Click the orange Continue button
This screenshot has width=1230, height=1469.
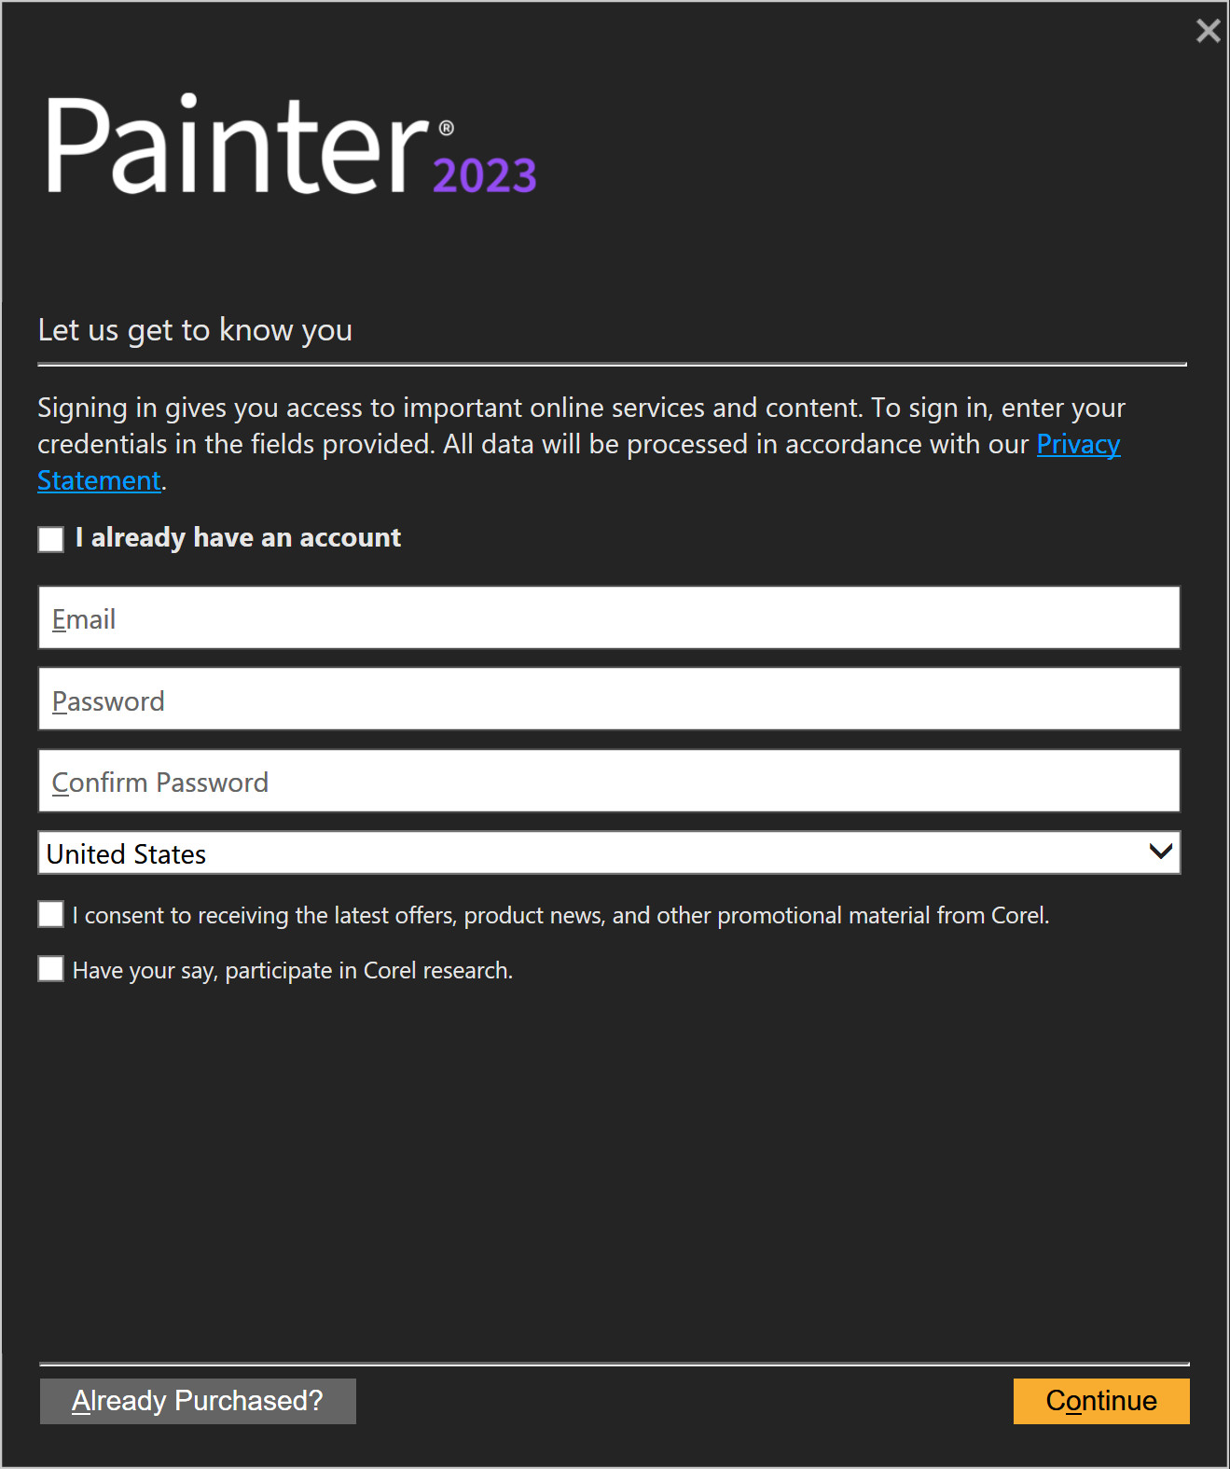click(1100, 1401)
